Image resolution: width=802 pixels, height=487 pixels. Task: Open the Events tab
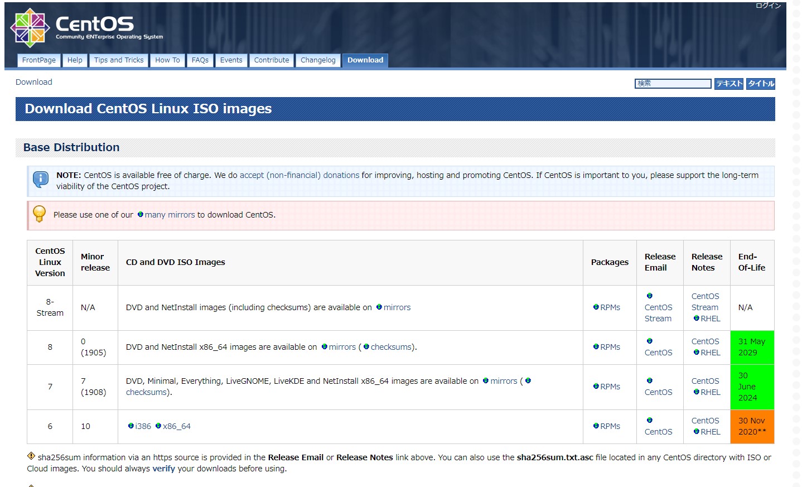coord(231,60)
